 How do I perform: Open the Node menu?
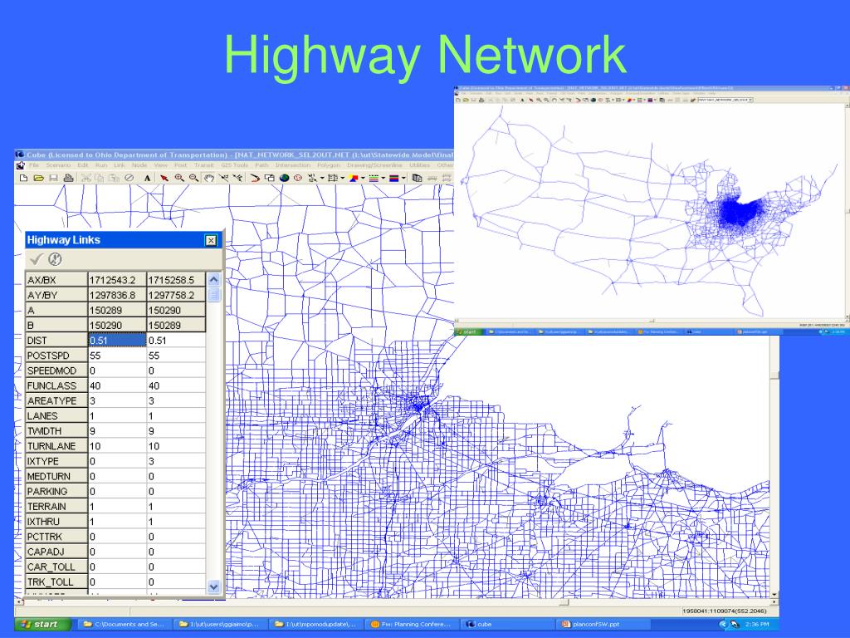[139, 165]
